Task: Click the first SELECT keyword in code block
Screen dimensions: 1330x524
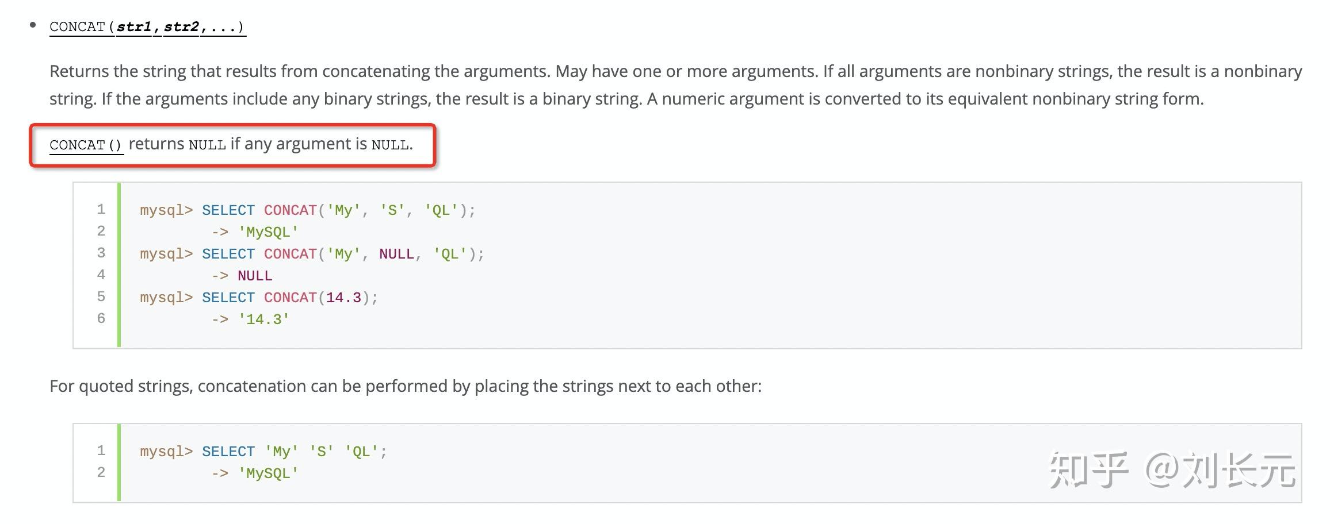Action: click(228, 210)
